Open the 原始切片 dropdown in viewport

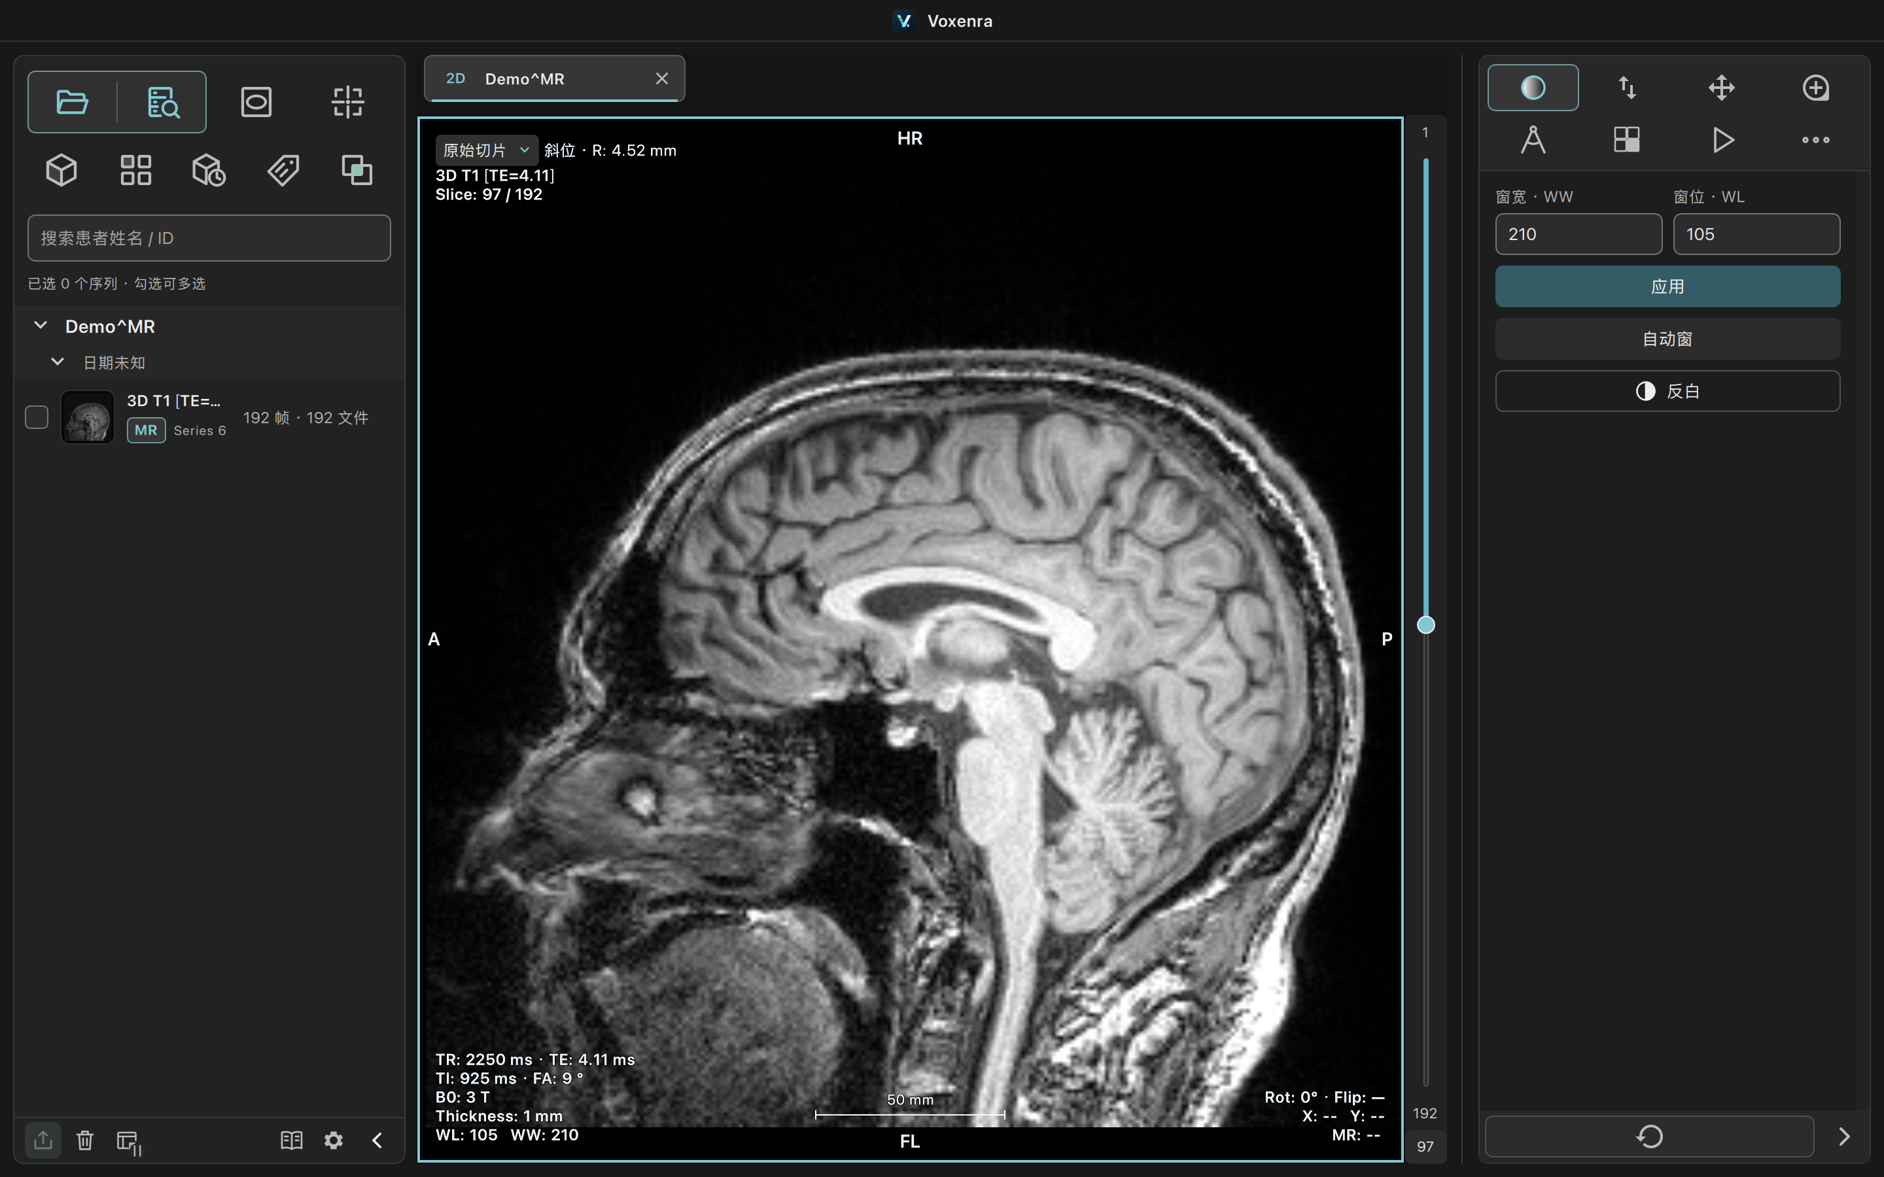coord(486,150)
